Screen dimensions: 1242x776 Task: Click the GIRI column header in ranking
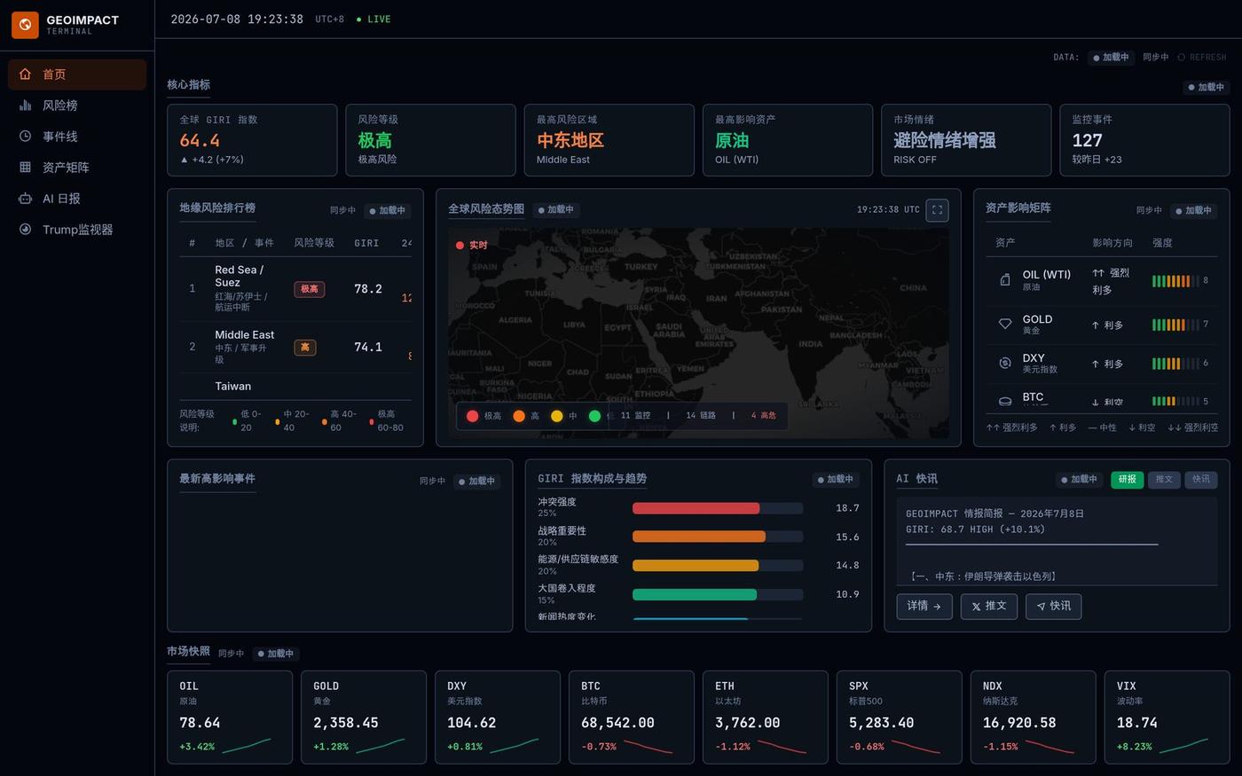366,243
